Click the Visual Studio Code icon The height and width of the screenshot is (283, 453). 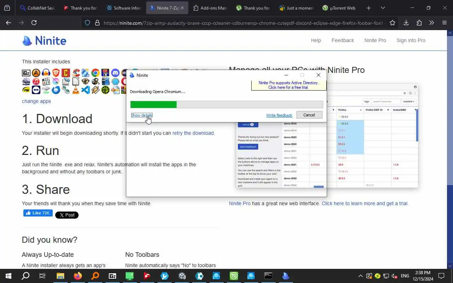tap(85, 90)
